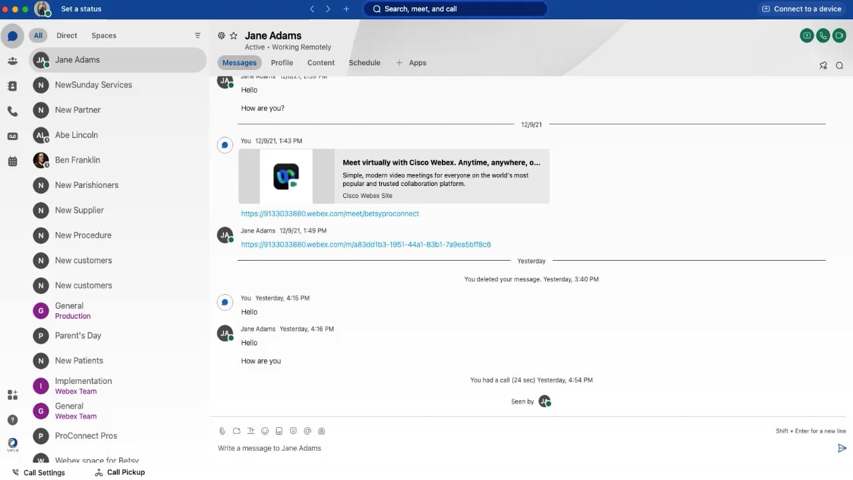Insert a GIF in the message
853x480 pixels.
point(279,431)
